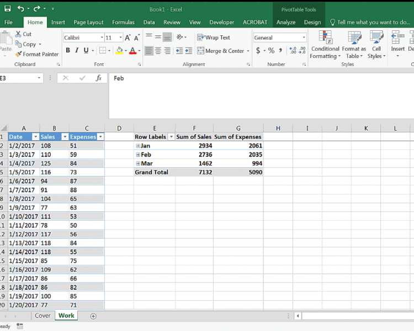Click the Bold formatting icon

(x=68, y=51)
